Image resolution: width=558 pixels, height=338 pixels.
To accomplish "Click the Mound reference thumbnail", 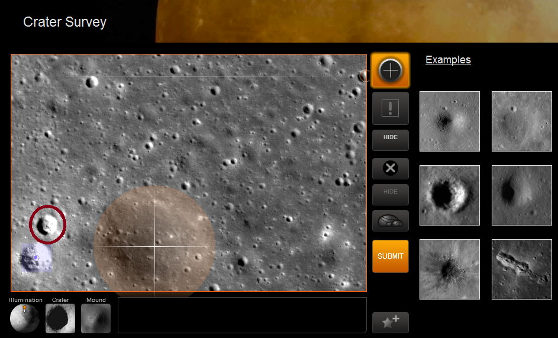I will point(96,318).
